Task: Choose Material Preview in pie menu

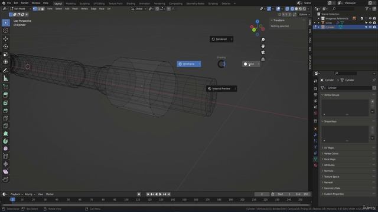Action: (221, 89)
